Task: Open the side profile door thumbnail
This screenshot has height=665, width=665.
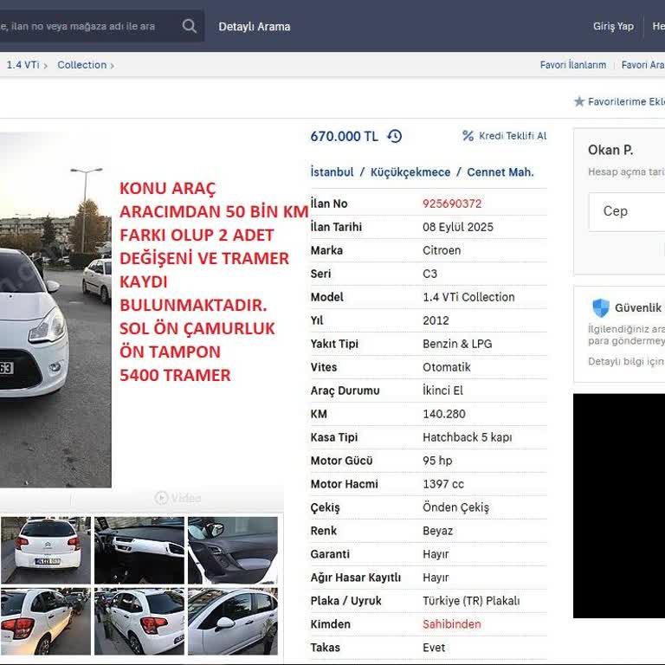Action: tap(233, 622)
